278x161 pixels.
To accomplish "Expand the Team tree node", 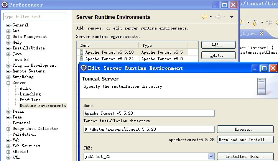I will click(8, 117).
